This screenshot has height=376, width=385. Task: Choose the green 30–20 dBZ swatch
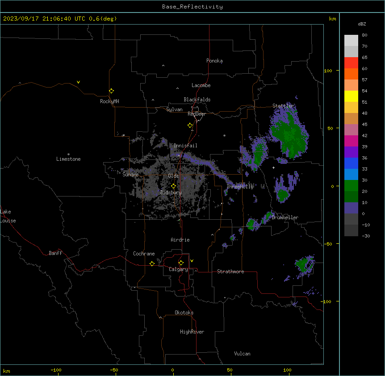coord(351,186)
